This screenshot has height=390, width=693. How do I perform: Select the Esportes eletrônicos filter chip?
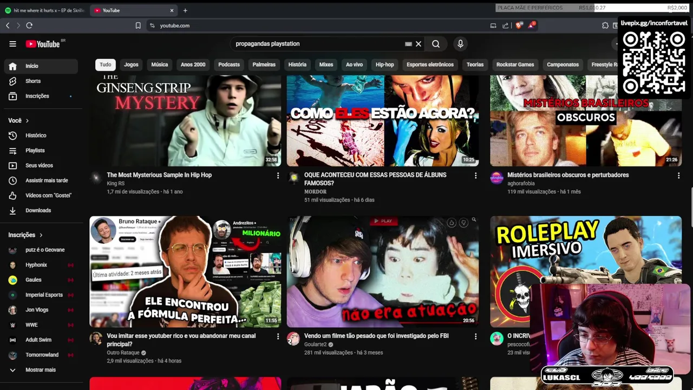[x=430, y=64]
